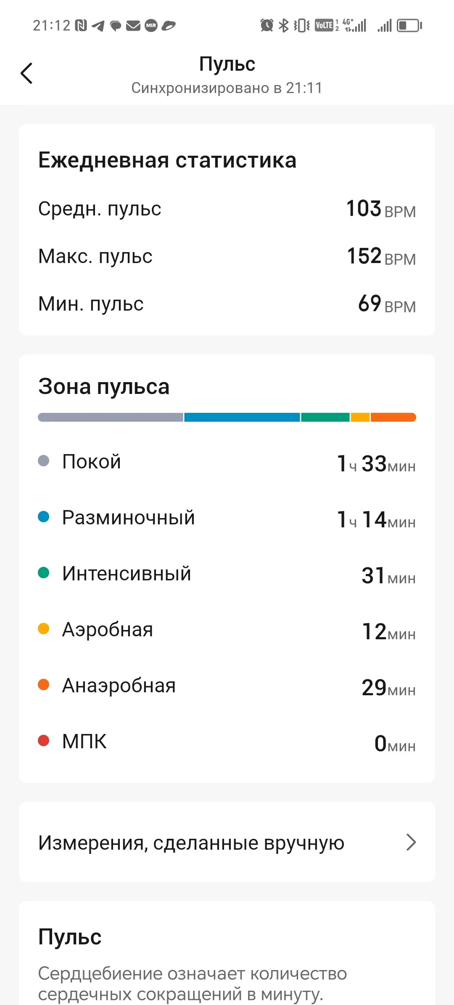This screenshot has height=1005, width=454.
Task: Tap the MIR notification icon
Action: click(151, 26)
